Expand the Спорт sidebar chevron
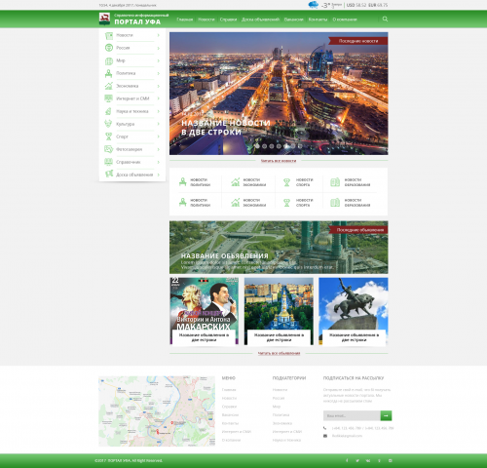Image resolution: width=487 pixels, height=468 pixels. pyautogui.click(x=159, y=136)
